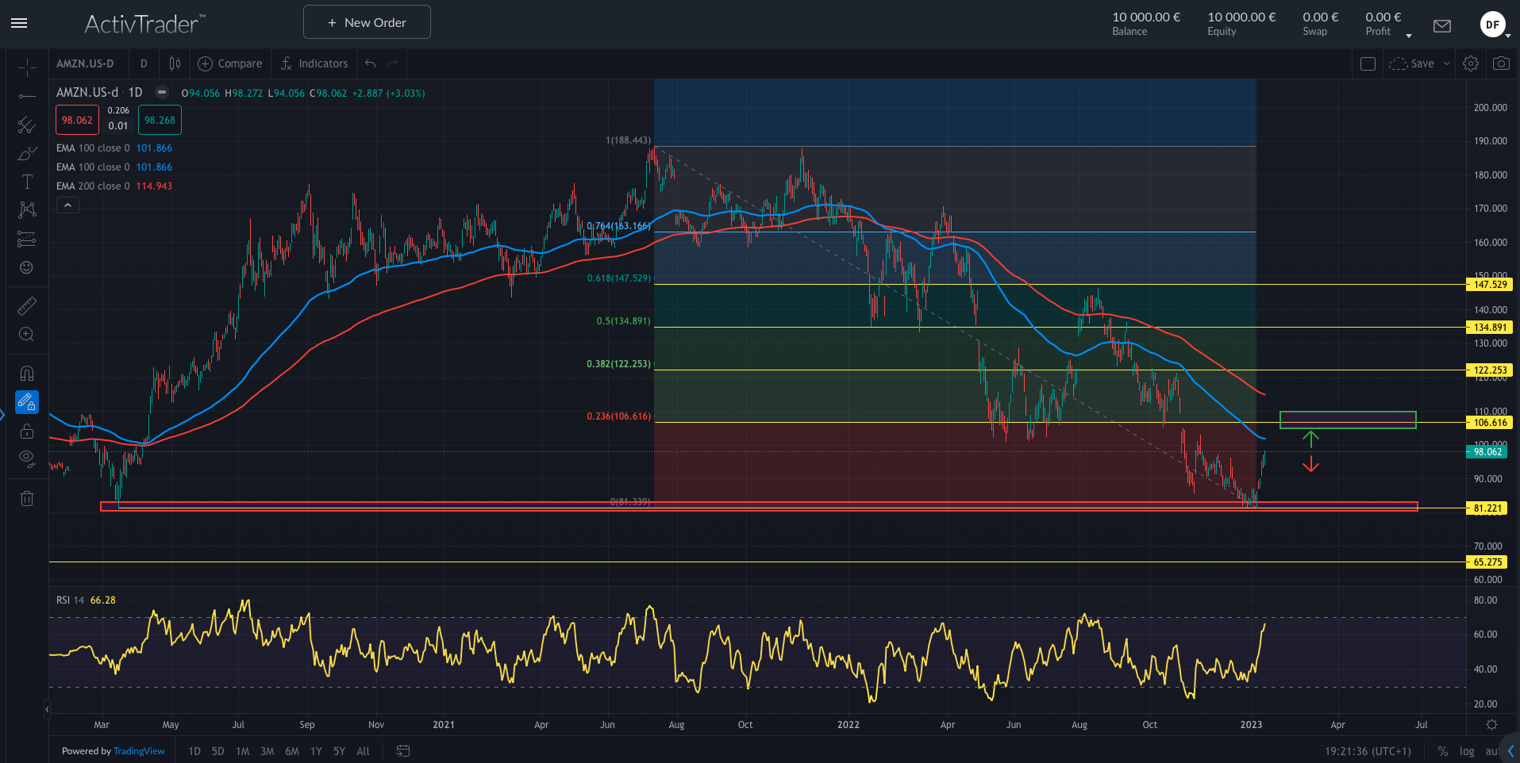Viewport: 1520px width, 763px height.
Task: Toggle lock all drawing tools
Action: 27,431
